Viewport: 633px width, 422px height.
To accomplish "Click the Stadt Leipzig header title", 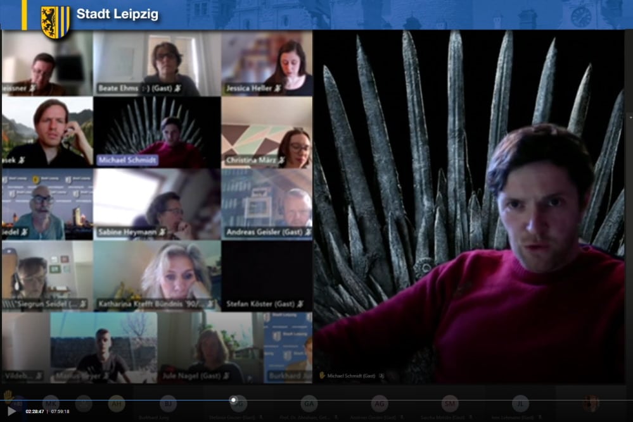I will click(x=117, y=14).
